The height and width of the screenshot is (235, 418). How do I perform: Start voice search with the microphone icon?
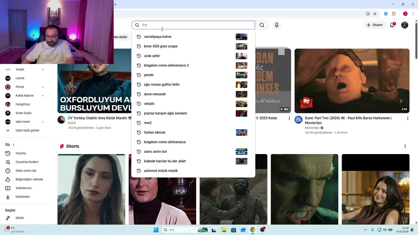click(277, 25)
